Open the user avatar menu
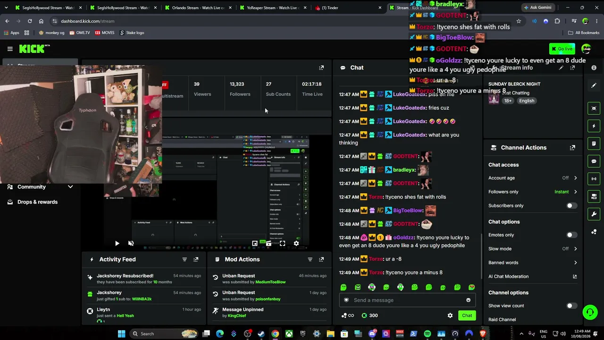This screenshot has width=604, height=340. [586, 49]
